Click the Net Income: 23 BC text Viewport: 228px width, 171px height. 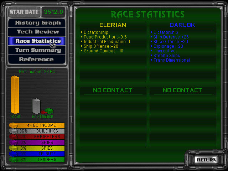[x=37, y=72]
